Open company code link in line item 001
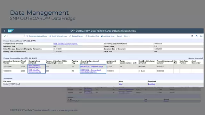This screenshot has height=115, width=205. coord(35,66)
